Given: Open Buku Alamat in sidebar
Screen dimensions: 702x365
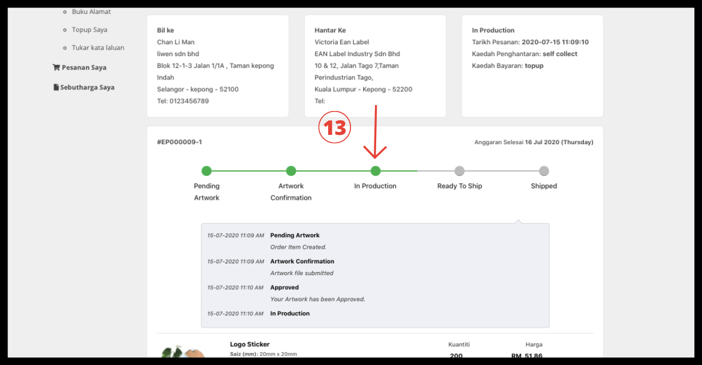Looking at the screenshot, I should (91, 12).
